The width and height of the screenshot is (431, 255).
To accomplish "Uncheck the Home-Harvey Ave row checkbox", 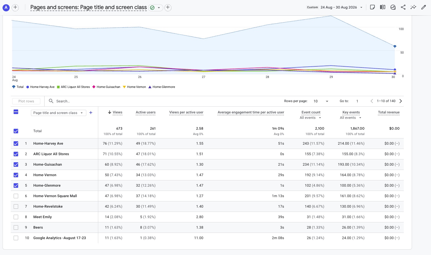I will pos(16,144).
